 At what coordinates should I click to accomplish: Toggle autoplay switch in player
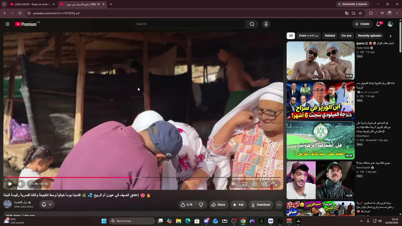pyautogui.click(x=233, y=184)
